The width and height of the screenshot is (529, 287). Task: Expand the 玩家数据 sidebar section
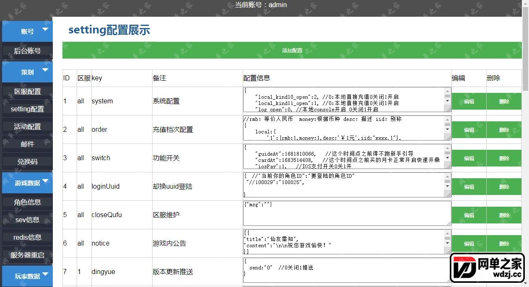click(27, 276)
